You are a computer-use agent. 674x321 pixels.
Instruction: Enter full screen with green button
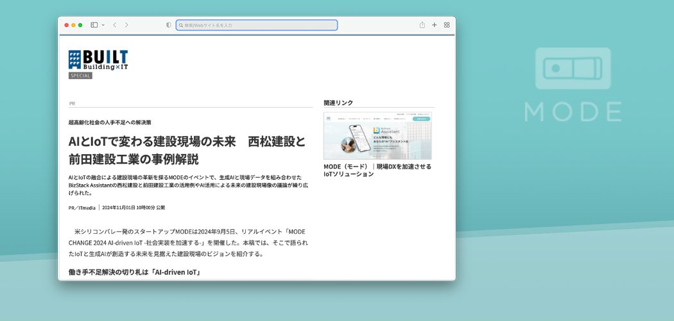[80, 25]
